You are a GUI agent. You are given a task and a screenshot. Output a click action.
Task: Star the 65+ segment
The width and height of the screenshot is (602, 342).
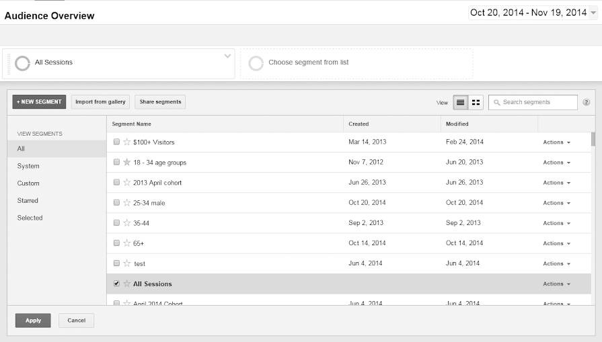[x=126, y=243]
